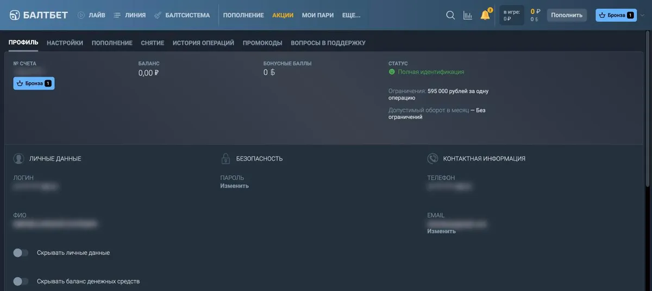Click the Пополнить button
Screen dimensions: 652x291
(567, 15)
